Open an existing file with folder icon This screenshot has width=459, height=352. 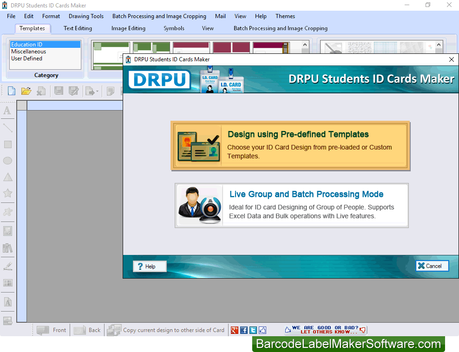(x=26, y=91)
